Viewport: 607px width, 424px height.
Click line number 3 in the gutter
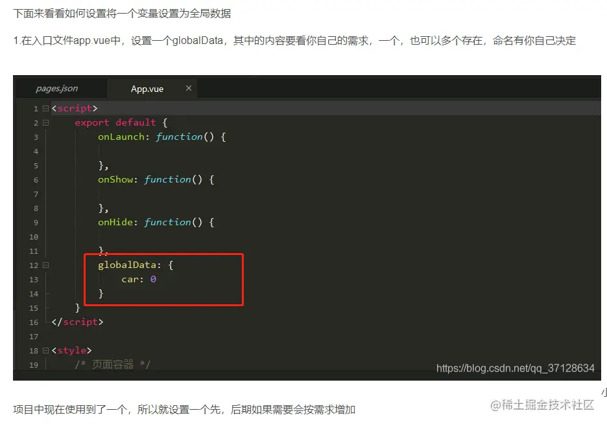[36, 137]
